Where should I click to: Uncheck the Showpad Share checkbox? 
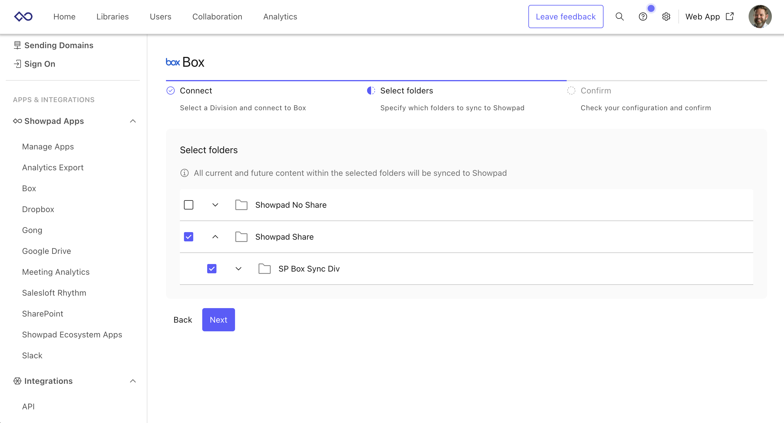click(188, 237)
